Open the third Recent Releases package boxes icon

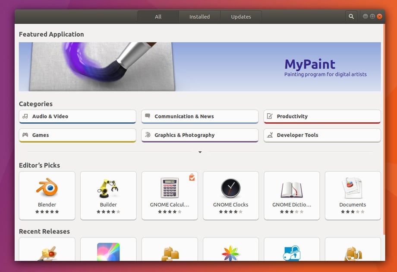170,254
